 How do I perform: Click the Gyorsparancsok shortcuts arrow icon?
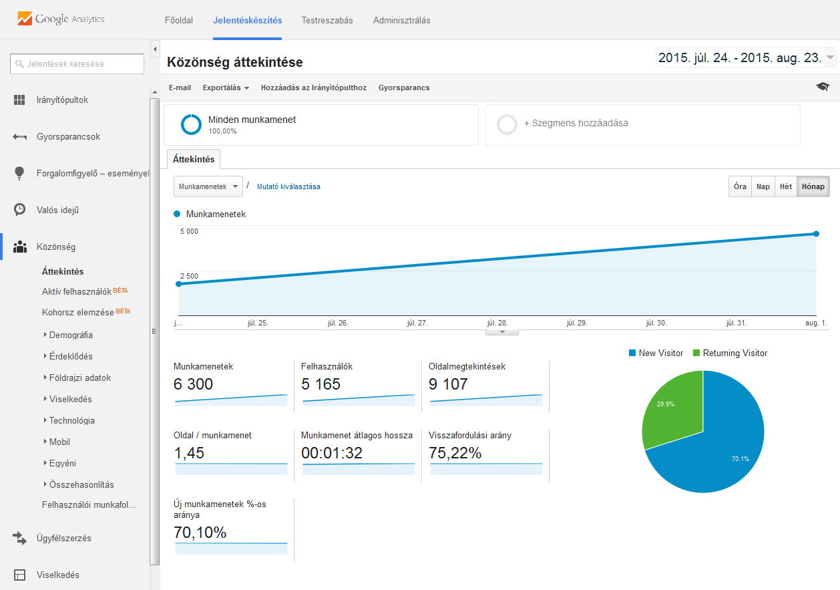click(x=19, y=137)
